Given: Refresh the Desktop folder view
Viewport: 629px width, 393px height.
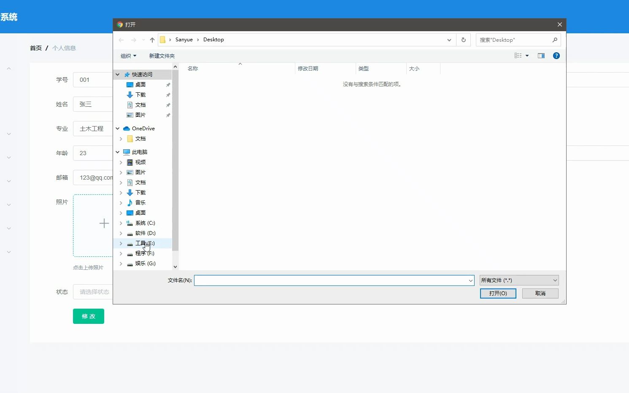Looking at the screenshot, I should (463, 40).
